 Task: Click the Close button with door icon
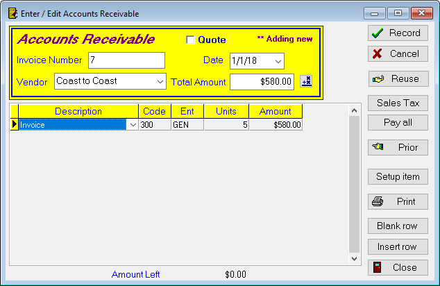398,268
